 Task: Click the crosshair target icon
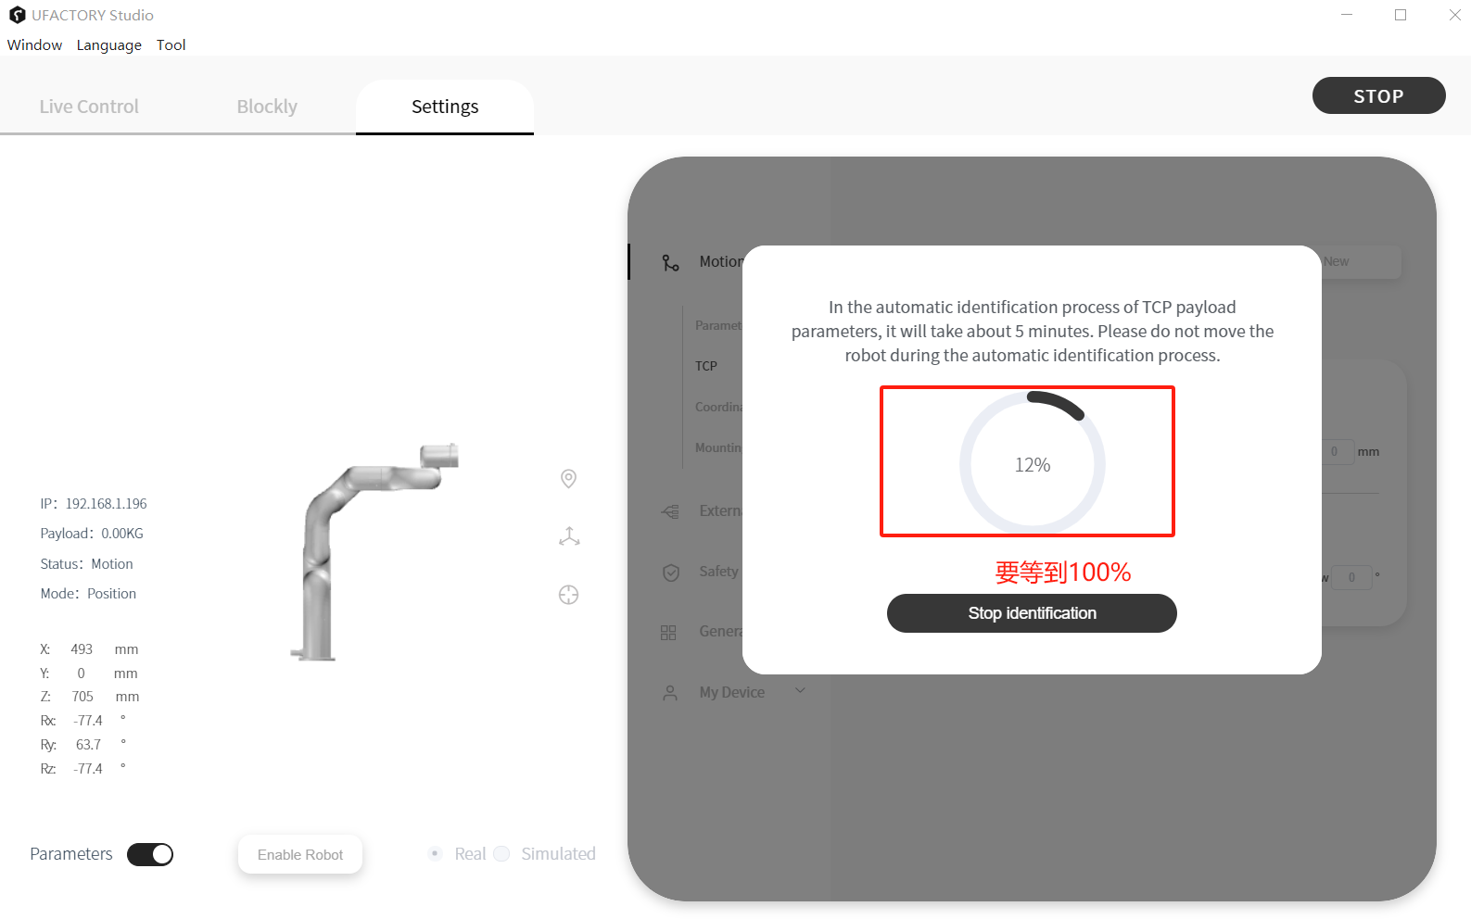569,595
